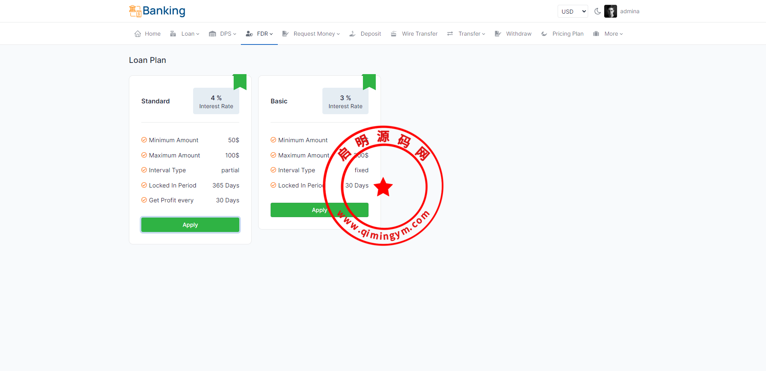Click the admina profile avatar
Screen dimensions: 766x371
[610, 11]
